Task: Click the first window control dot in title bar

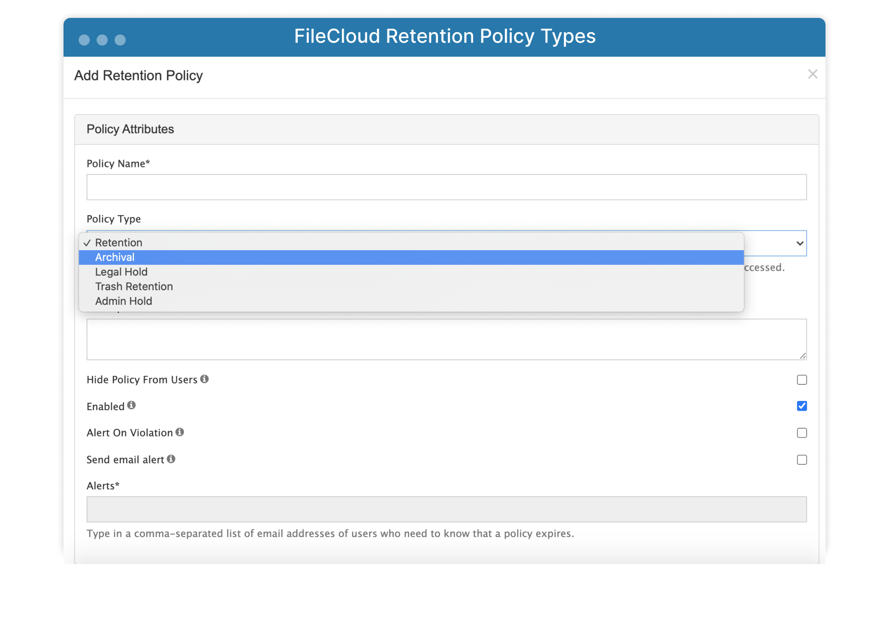Action: pyautogui.click(x=84, y=40)
